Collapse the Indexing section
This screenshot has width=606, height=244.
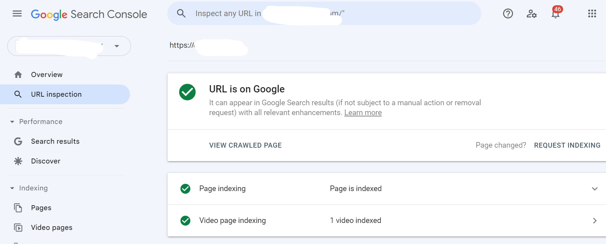(x=12, y=188)
